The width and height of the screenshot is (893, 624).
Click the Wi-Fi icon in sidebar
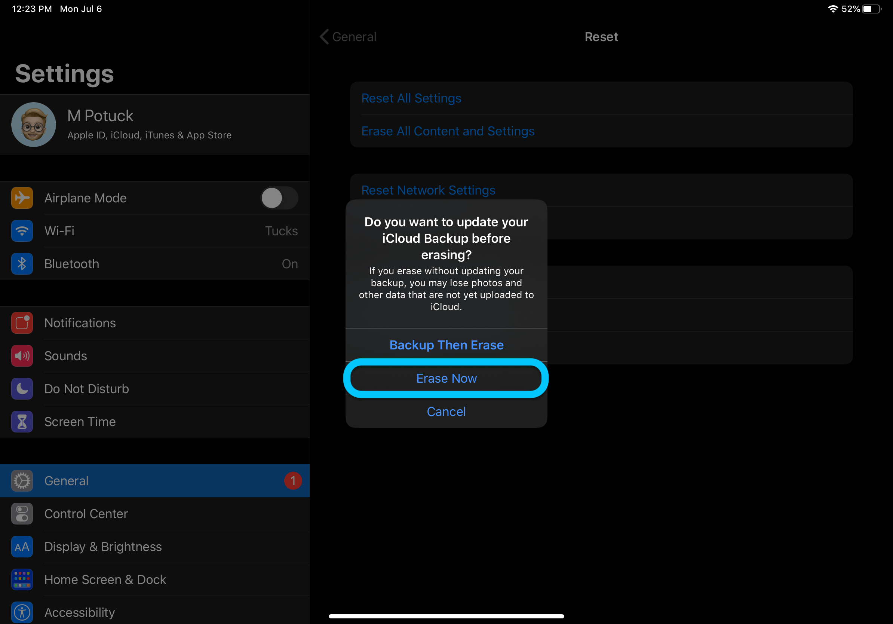pos(22,231)
